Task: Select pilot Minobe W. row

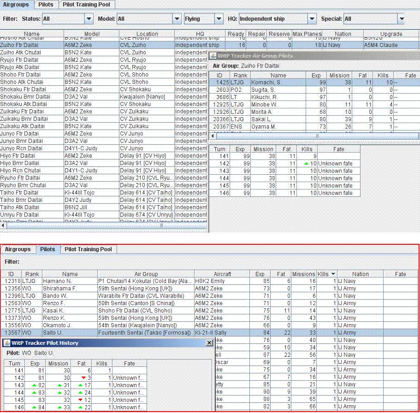Action: (314, 105)
